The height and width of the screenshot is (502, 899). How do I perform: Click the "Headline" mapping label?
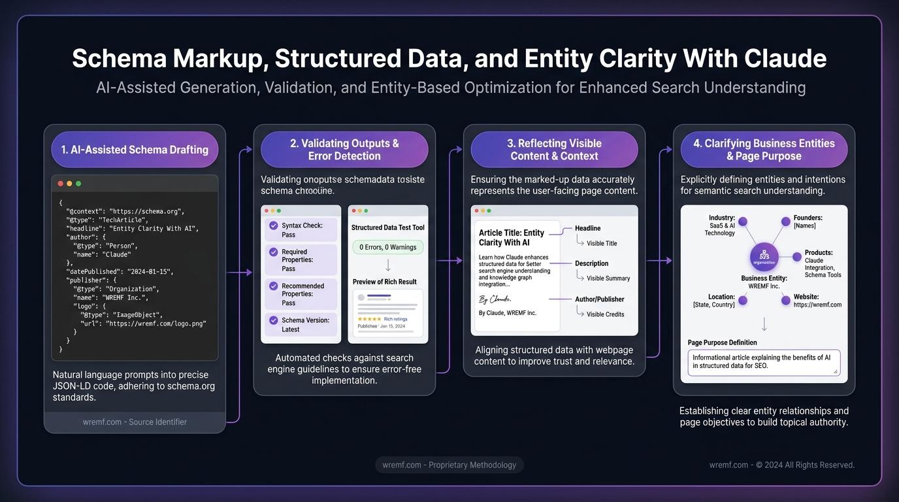point(588,228)
